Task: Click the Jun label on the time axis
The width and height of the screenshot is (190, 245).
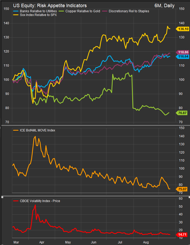Action: (x=94, y=242)
